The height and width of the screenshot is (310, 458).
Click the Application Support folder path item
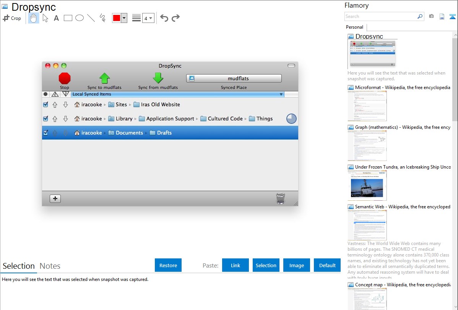click(x=166, y=118)
